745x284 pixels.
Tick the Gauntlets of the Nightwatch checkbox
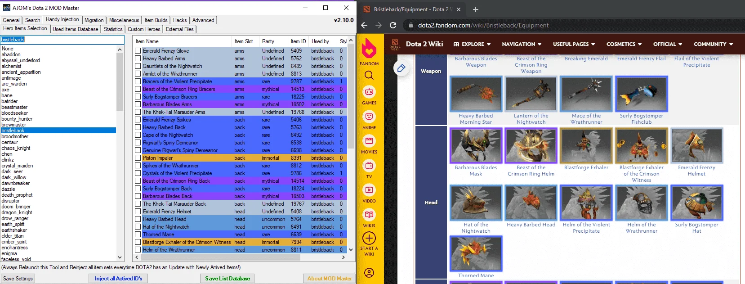click(138, 66)
